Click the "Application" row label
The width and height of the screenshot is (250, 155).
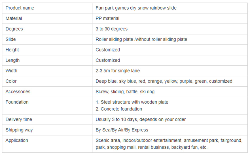pos(17,140)
